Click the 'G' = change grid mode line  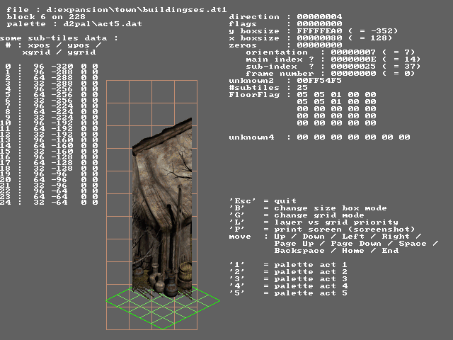[297, 215]
